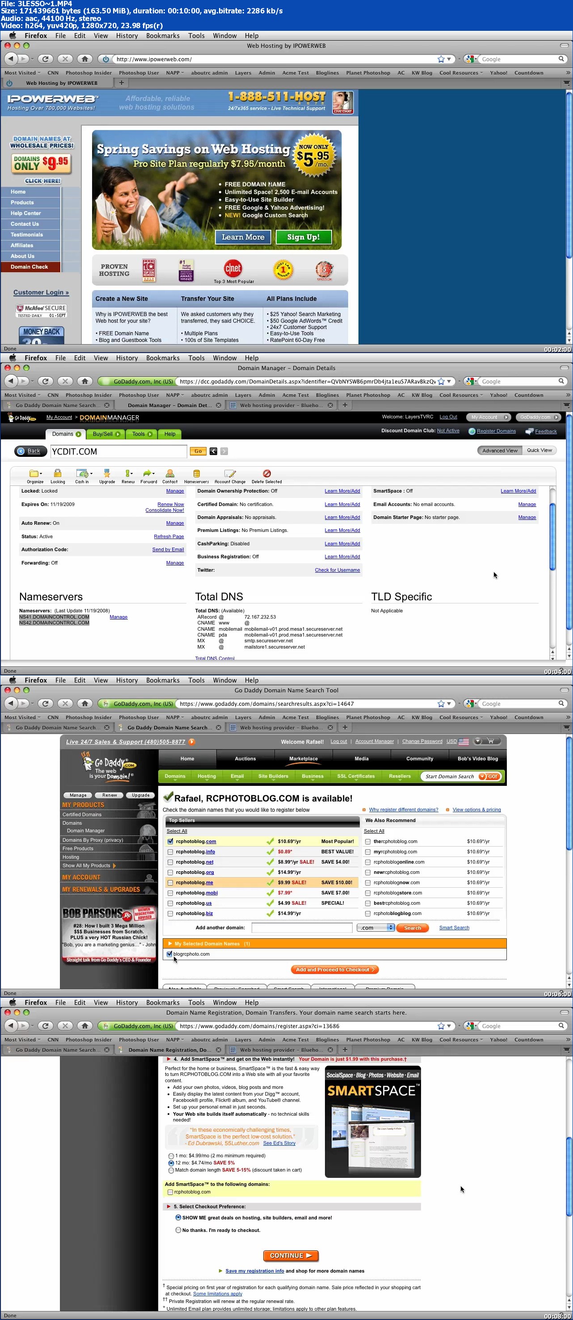Click the Quick View button
The height and width of the screenshot is (1320, 573).
point(539,451)
